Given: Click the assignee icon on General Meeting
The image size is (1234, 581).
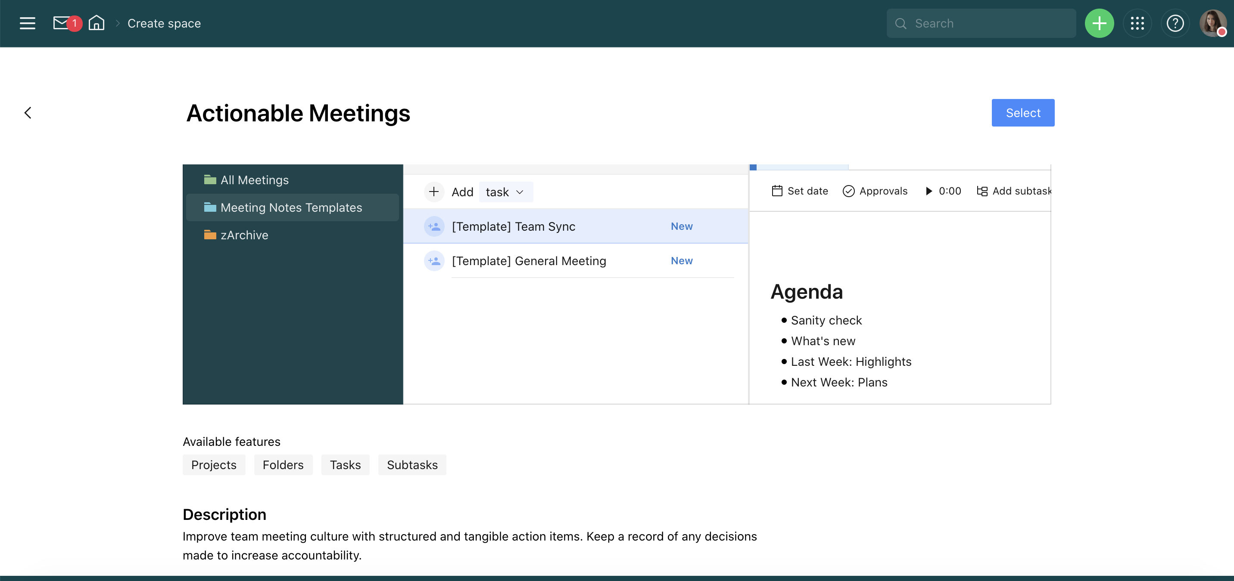Looking at the screenshot, I should pos(434,261).
